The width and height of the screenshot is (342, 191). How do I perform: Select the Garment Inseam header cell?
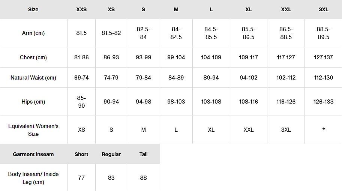33,154
